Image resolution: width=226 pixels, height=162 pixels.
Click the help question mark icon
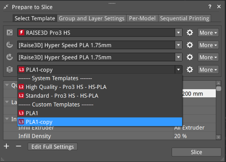(x=210, y=7)
